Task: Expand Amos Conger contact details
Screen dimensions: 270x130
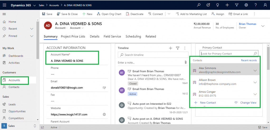Action: [x=255, y=94]
